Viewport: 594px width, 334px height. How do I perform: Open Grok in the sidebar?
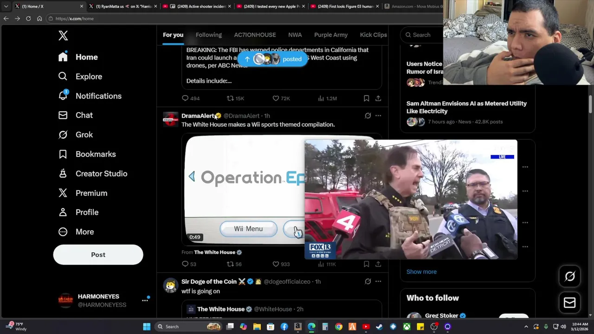[x=75, y=135]
